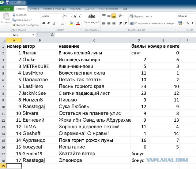The image size is (196, 169).
Task: Click the Cut (Вырезать) scissors icon
Action: [14, 15]
